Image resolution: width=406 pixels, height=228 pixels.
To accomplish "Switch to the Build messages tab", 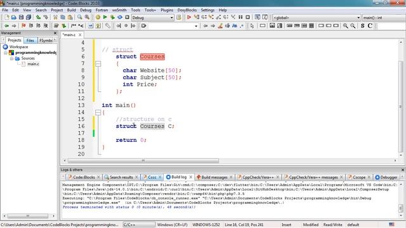I will pos(214,177).
